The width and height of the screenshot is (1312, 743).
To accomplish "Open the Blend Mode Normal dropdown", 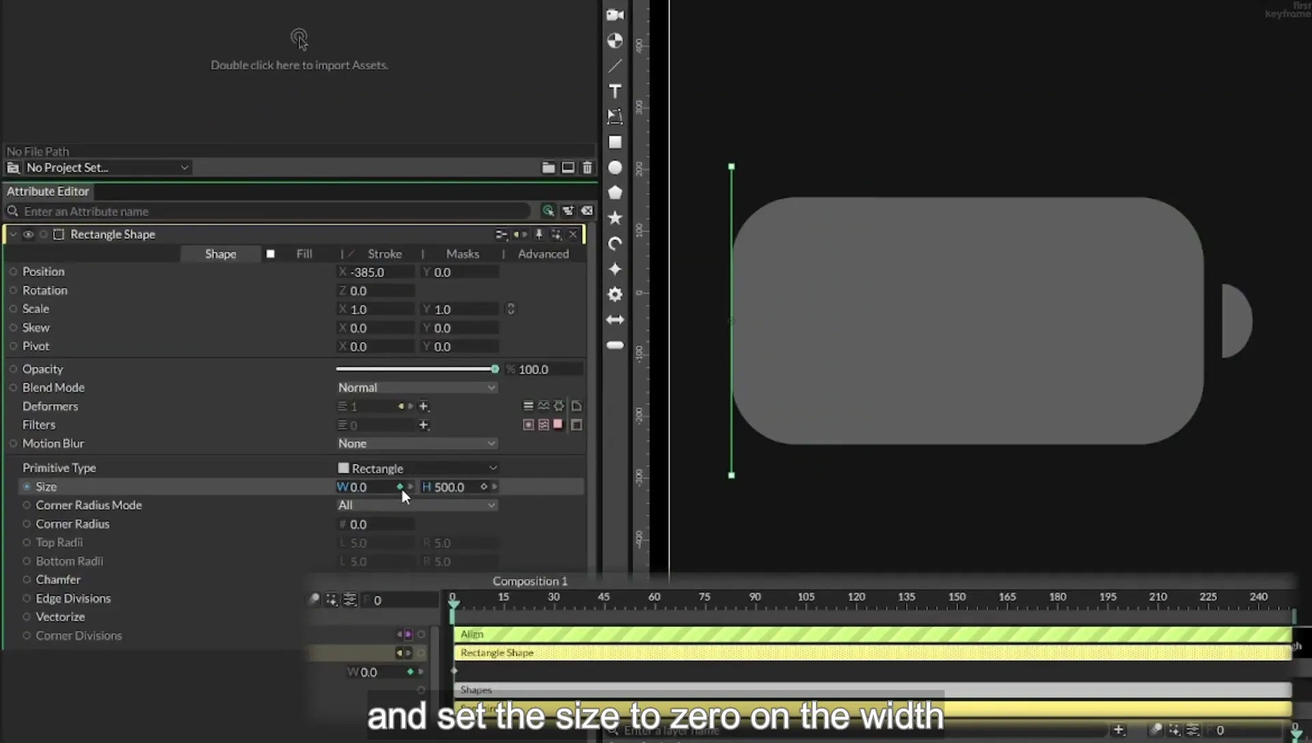I will (417, 387).
